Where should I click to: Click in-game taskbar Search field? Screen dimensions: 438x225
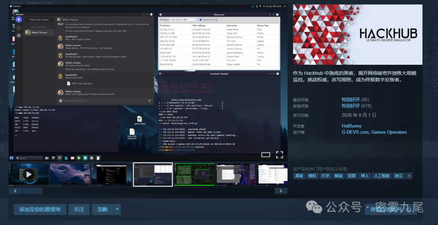(x=29, y=158)
